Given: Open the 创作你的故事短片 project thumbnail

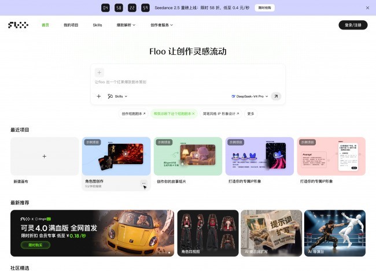Looking at the screenshot, I should tap(188, 156).
